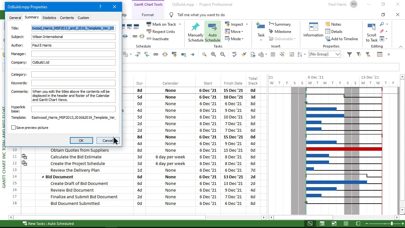
Task: Click Scroll to Task
Action: (x=371, y=32)
